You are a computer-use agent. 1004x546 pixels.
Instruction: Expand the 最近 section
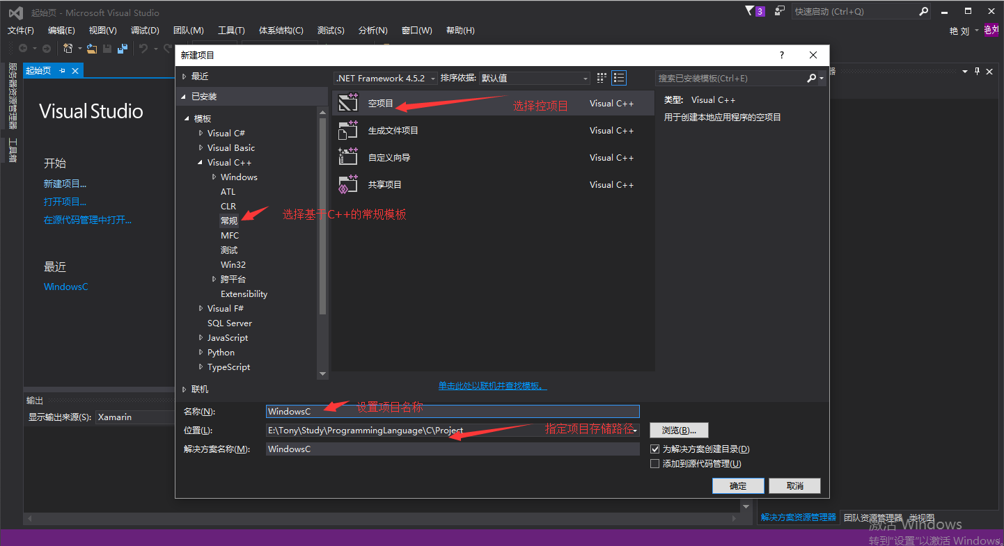click(185, 77)
